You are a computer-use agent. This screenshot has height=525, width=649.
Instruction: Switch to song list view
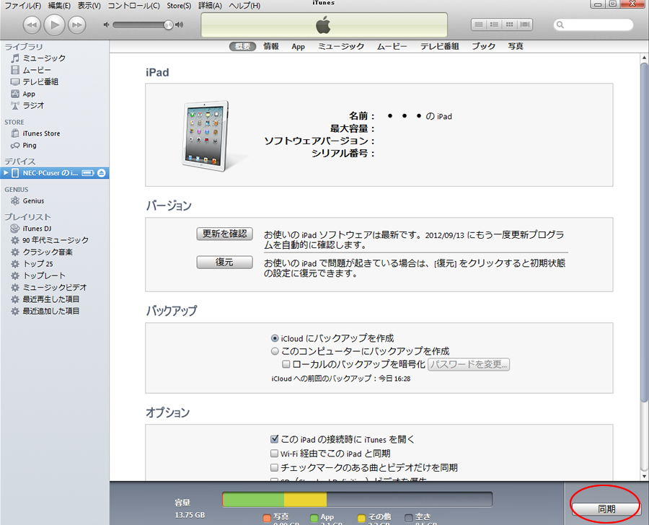[479, 25]
